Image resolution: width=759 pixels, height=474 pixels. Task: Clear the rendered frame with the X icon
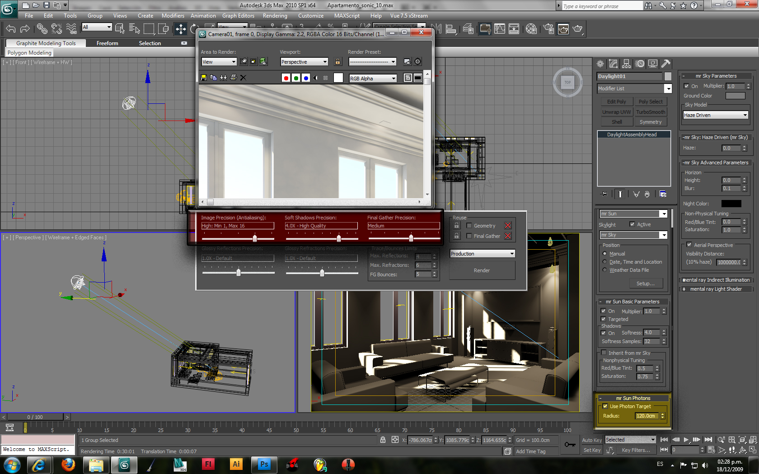click(243, 78)
